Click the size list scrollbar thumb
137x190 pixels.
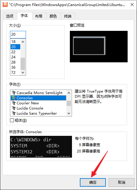(23, 64)
